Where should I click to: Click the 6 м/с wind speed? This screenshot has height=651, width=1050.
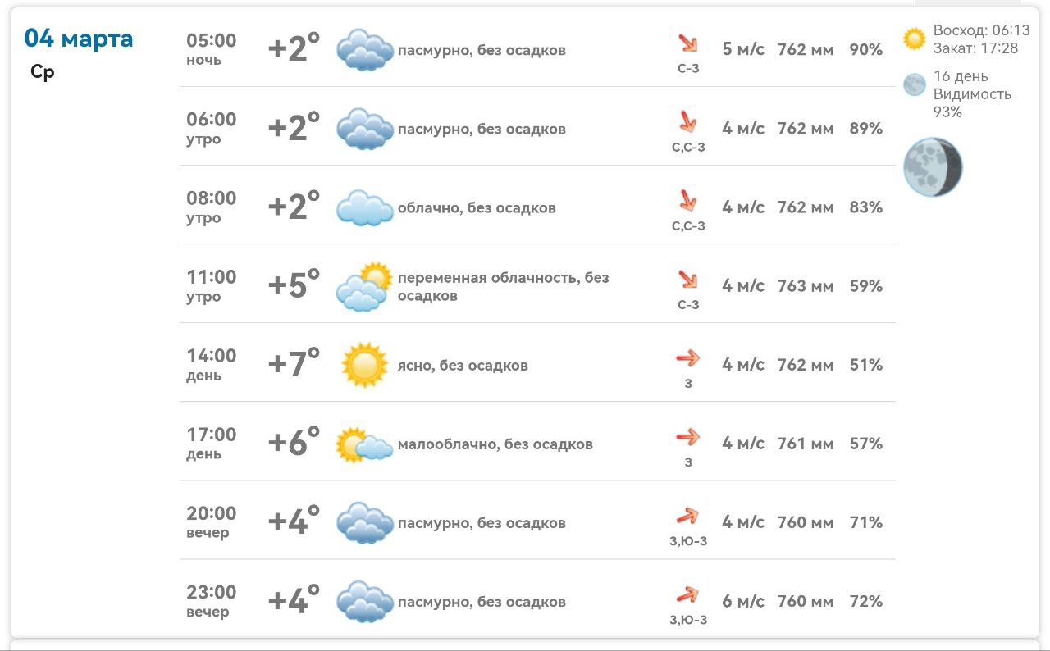[742, 601]
